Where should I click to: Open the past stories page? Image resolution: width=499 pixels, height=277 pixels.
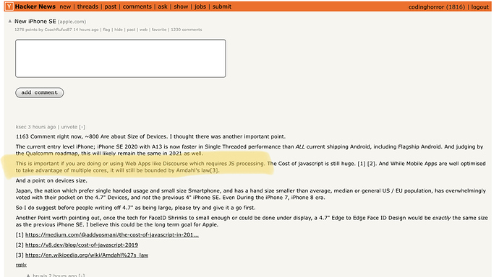point(111,6)
